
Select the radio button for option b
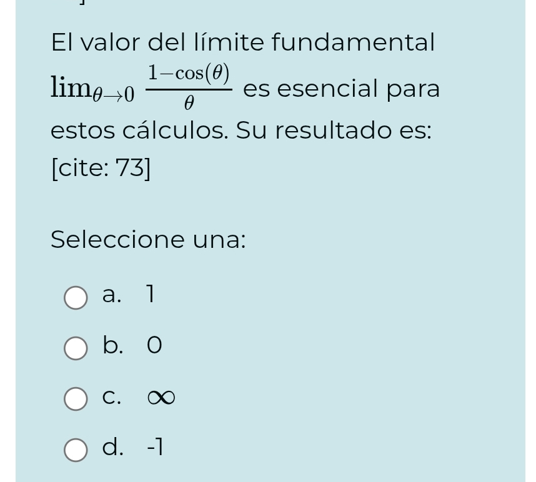pos(76,348)
